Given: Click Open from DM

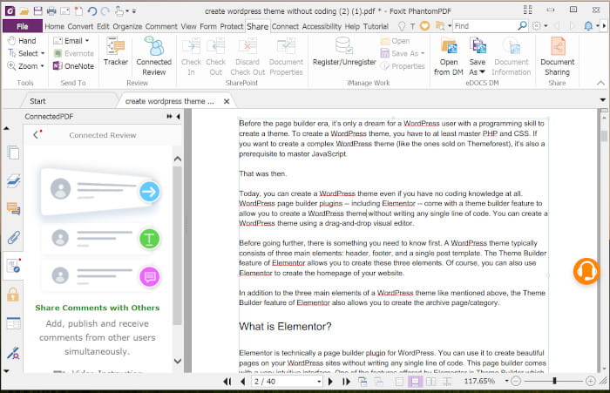Looking at the screenshot, I should tap(449, 57).
